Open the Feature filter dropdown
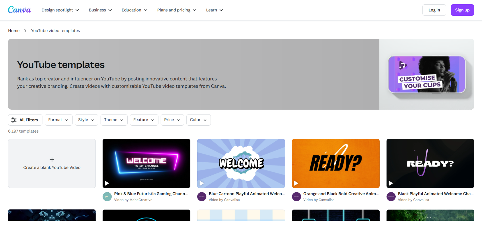Viewport: 482px width, 231px height. click(144, 120)
